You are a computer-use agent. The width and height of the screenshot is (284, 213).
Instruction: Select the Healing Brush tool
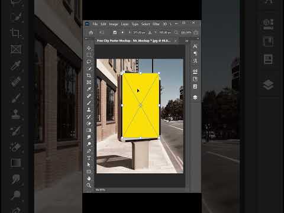click(89, 96)
